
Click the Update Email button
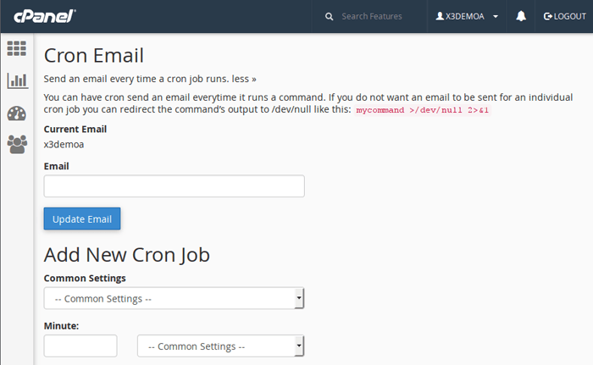(x=83, y=218)
